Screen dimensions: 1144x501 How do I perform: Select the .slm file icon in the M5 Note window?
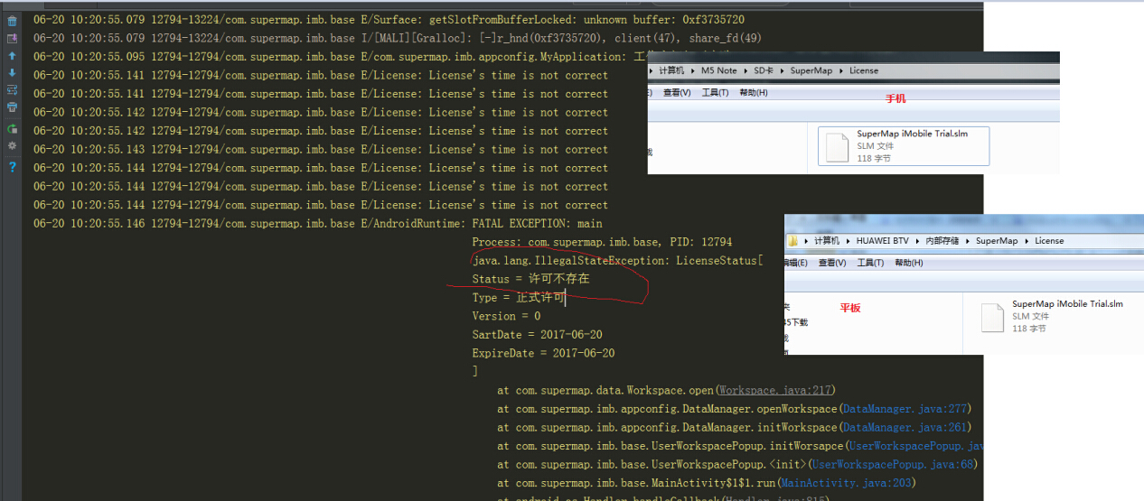click(838, 146)
